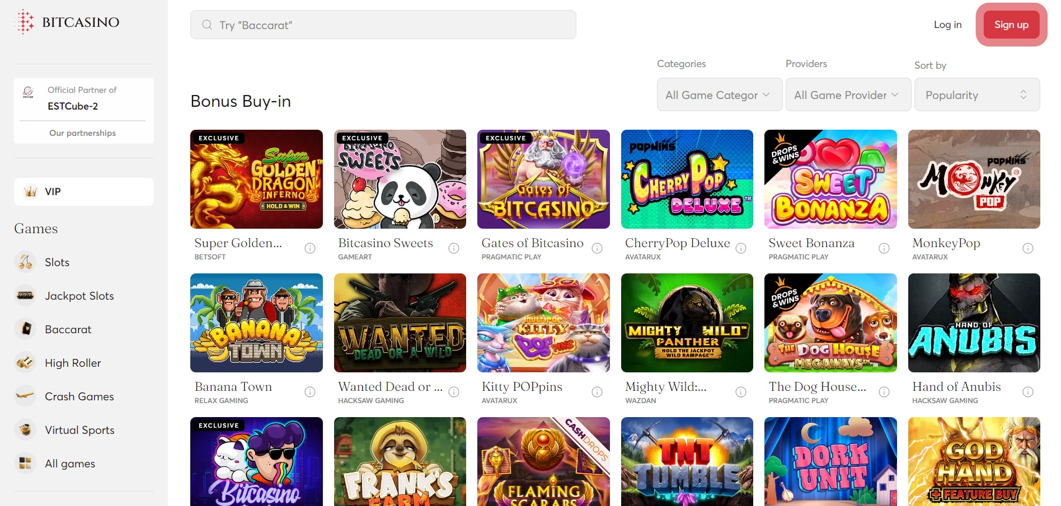Image resolution: width=1061 pixels, height=506 pixels.
Task: Open Mighty Wild Panther thumbnail
Action: [687, 323]
